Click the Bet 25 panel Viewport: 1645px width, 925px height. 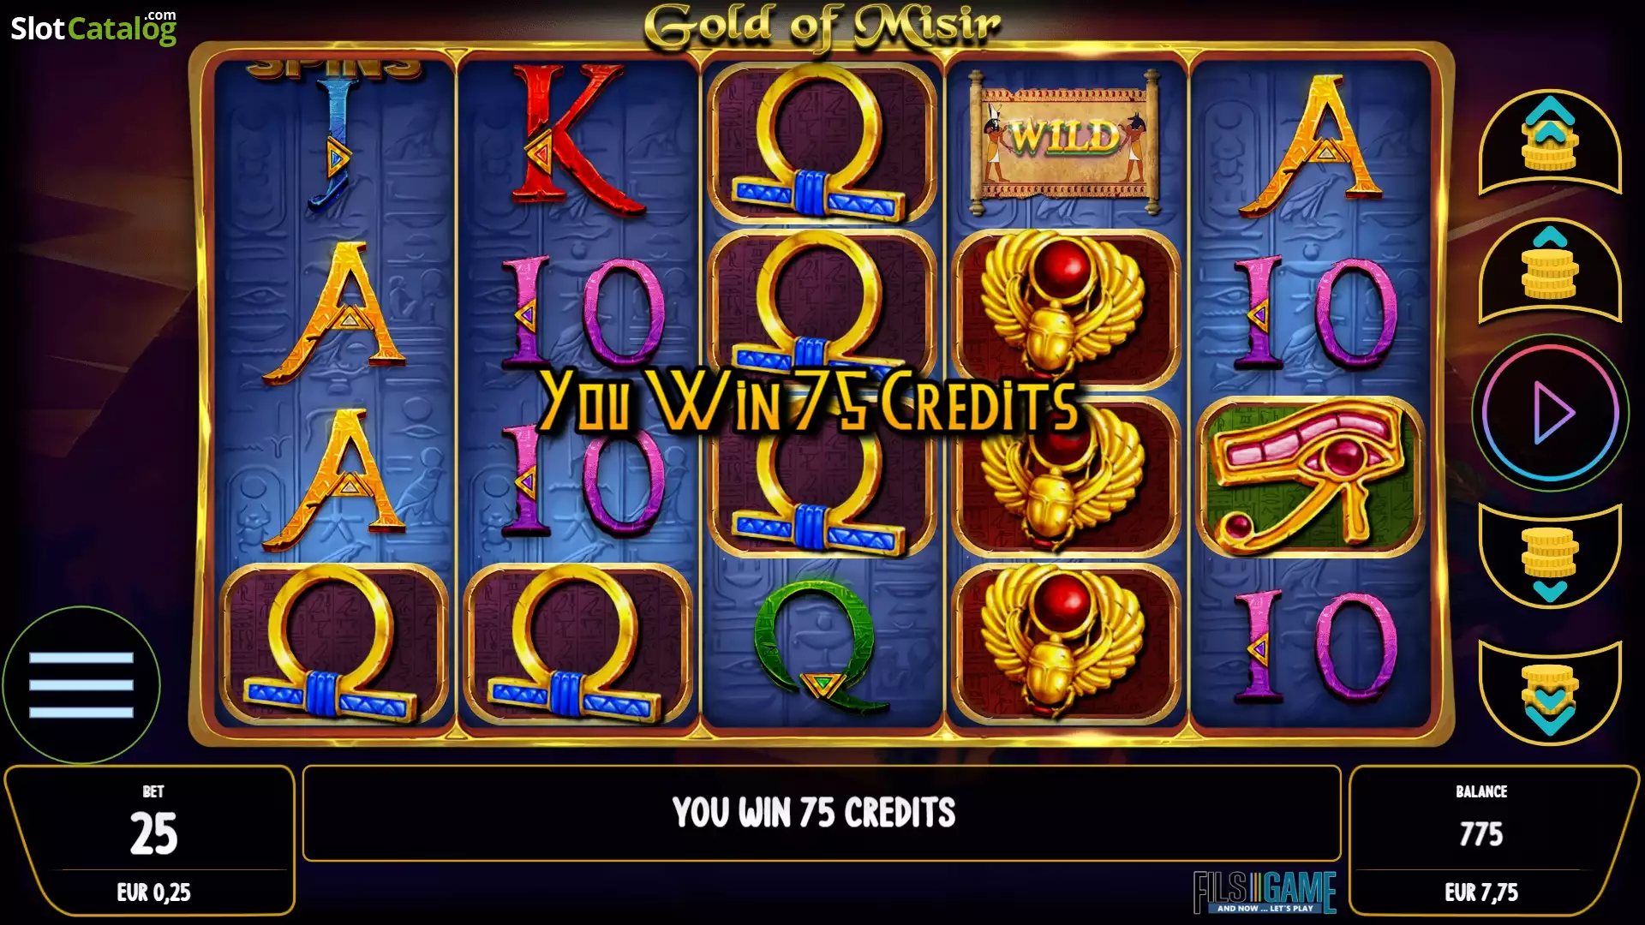(153, 839)
